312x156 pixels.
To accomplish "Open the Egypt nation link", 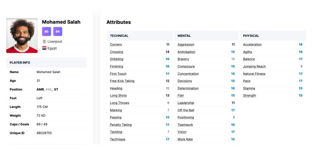I will point(52,48).
